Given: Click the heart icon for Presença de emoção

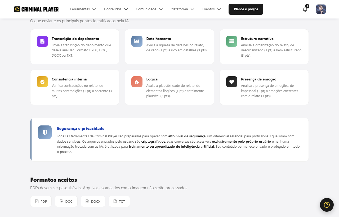Looking at the screenshot, I should [x=232, y=82].
